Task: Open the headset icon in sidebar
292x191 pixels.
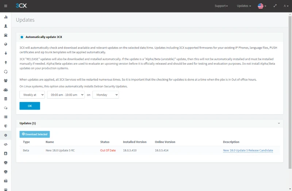Action: tap(6, 72)
